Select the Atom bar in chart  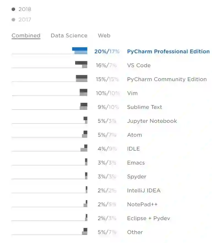(x=85, y=134)
